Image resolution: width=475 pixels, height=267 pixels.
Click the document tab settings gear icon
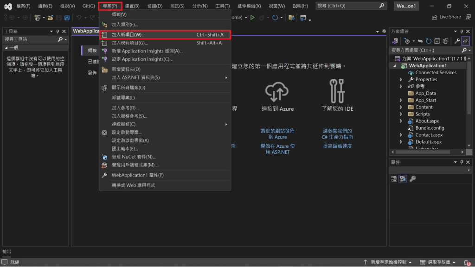[x=384, y=31]
